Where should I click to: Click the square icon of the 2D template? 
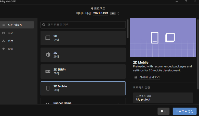pyautogui.click(x=48, y=38)
